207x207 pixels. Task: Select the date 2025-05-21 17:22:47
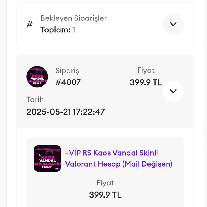65,112
